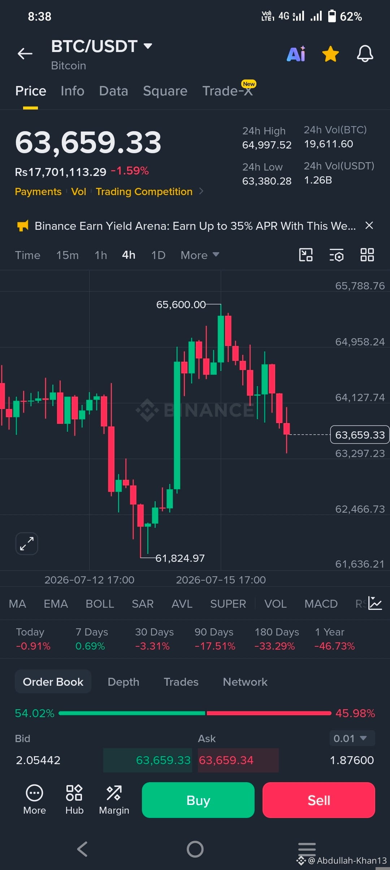The image size is (390, 870).
Task: Switch to the Network tab
Action: click(x=245, y=682)
